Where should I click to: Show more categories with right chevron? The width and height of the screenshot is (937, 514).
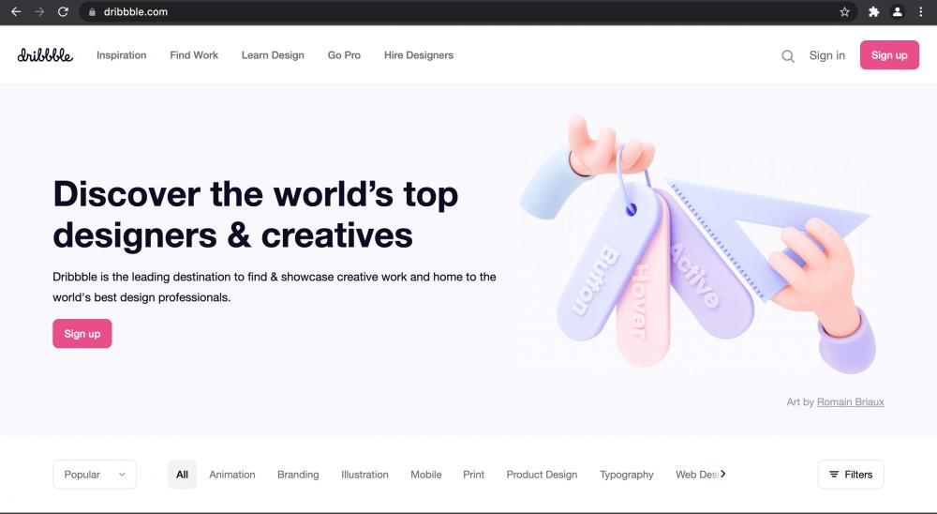coord(723,474)
